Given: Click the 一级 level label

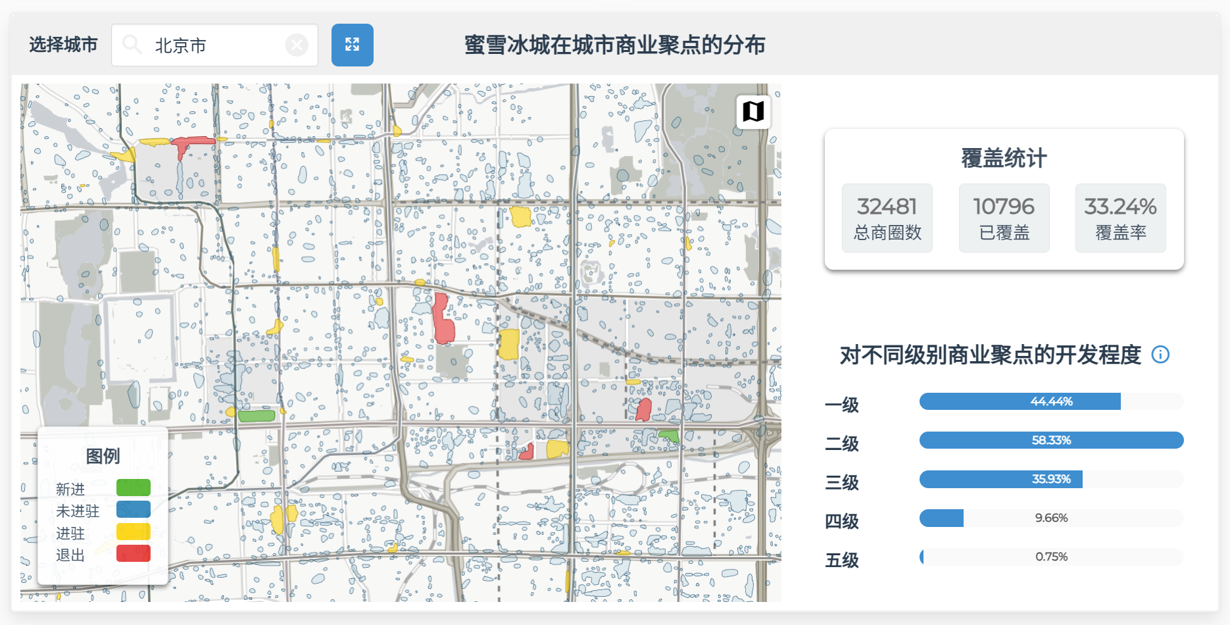Looking at the screenshot, I should pos(842,405).
